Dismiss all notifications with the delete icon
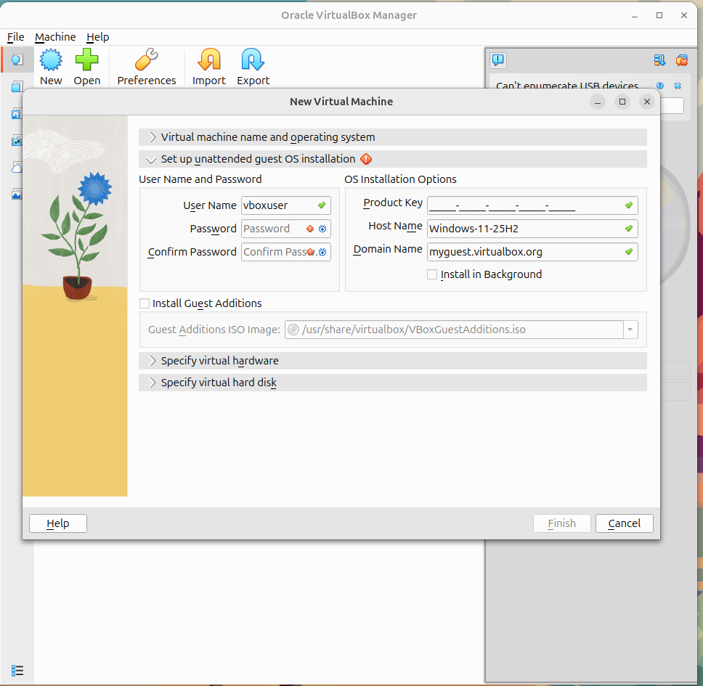This screenshot has height=686, width=703. [681, 60]
